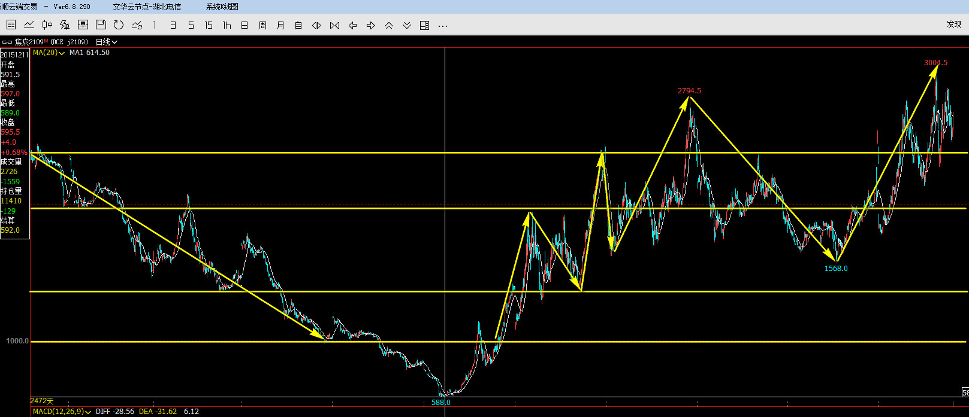The width and height of the screenshot is (969, 417).
Task: Open the MACD(12,26,9) indicator dropdown
Action: coord(62,412)
